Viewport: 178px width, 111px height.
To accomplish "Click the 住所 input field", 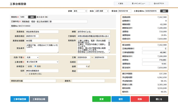I will [42, 71].
